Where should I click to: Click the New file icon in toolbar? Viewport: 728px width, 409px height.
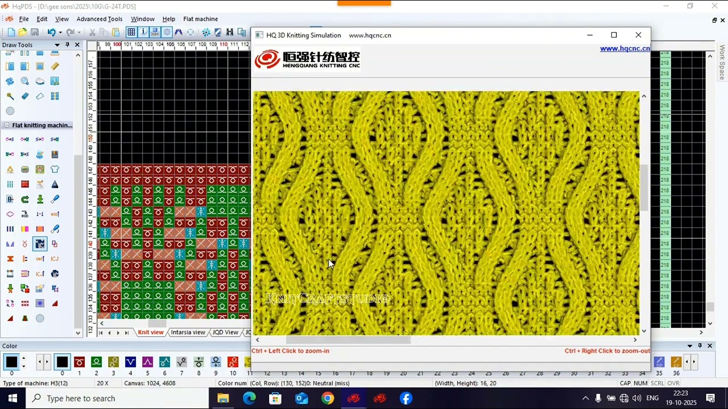pyautogui.click(x=11, y=32)
